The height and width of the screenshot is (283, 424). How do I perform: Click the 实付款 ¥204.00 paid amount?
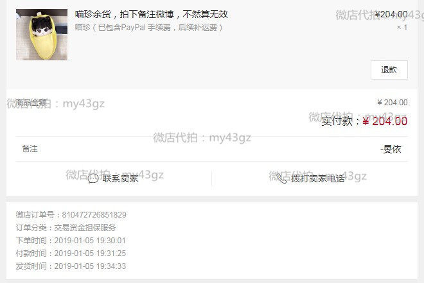[364, 121]
